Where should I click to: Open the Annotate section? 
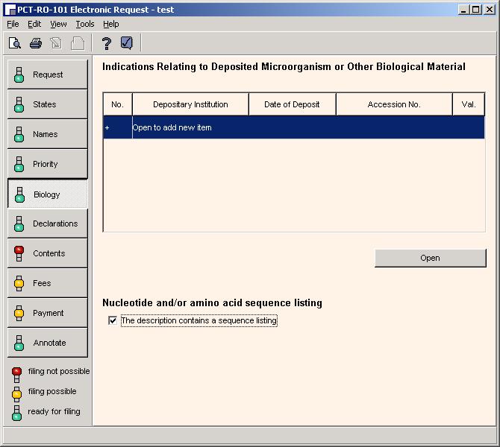[x=48, y=343]
